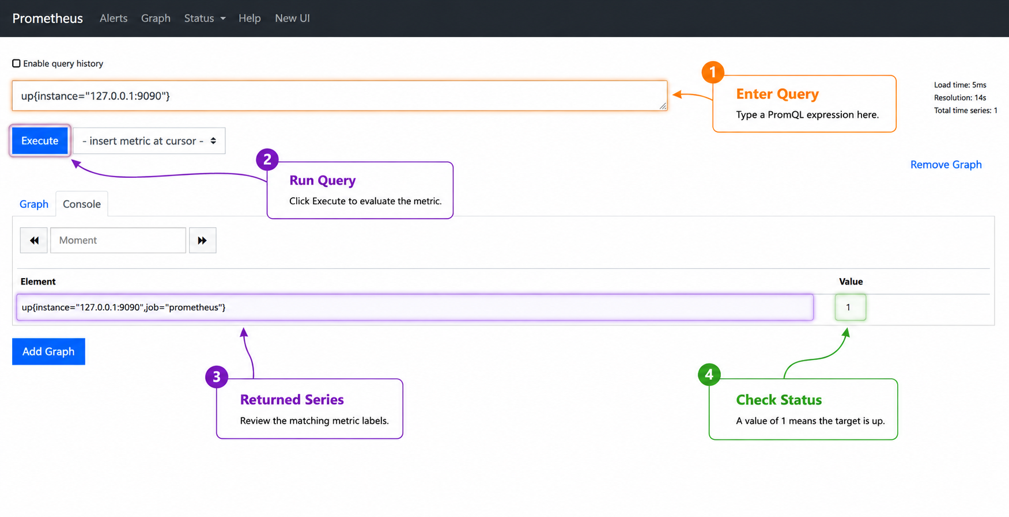Click the Total time series: 1 stat
Image resolution: width=1009 pixels, height=517 pixels.
(x=965, y=111)
